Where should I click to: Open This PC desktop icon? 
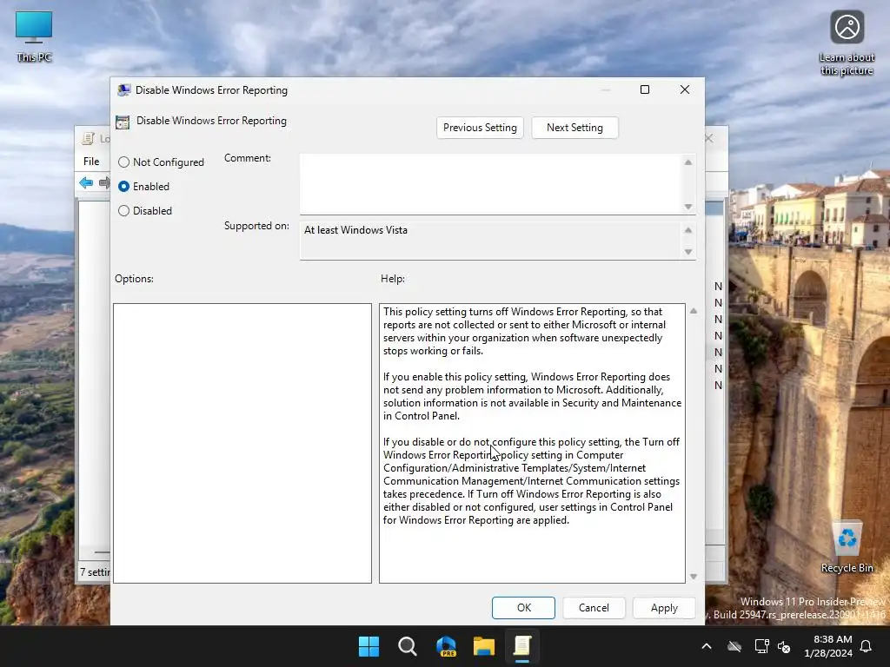click(x=34, y=36)
